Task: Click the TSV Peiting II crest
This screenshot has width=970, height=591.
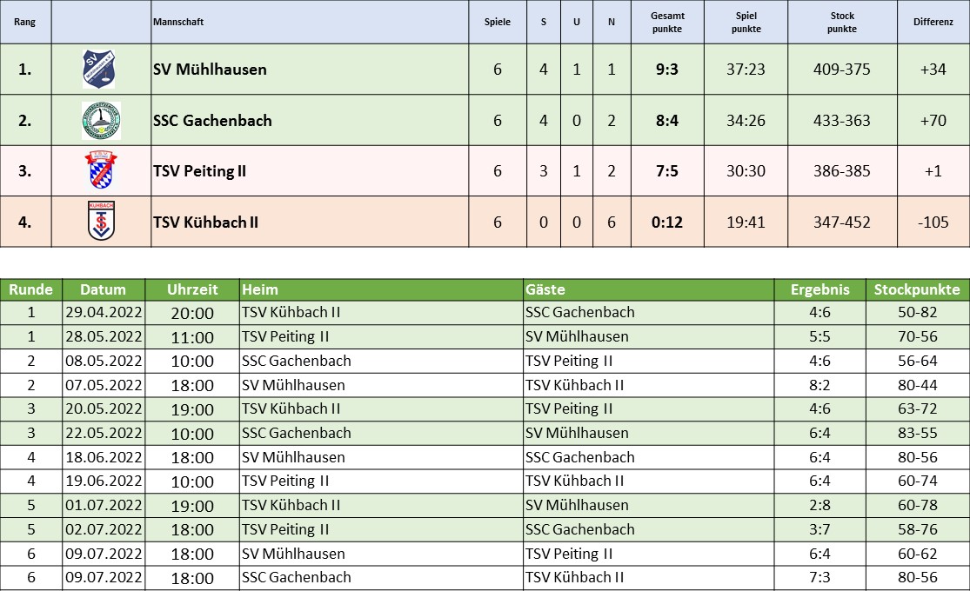Action: click(x=101, y=170)
